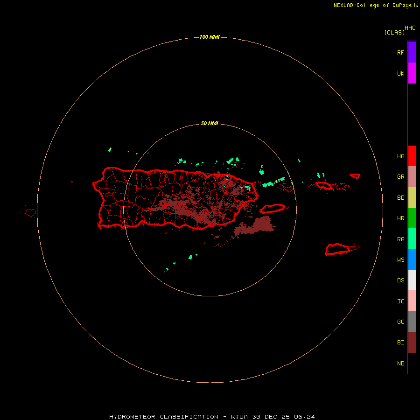Click the BD legend label
Screen dimensions: 420x420
[400, 198]
